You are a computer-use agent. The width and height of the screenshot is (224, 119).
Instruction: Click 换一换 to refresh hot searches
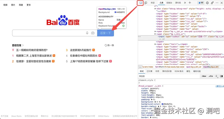pos(109,45)
